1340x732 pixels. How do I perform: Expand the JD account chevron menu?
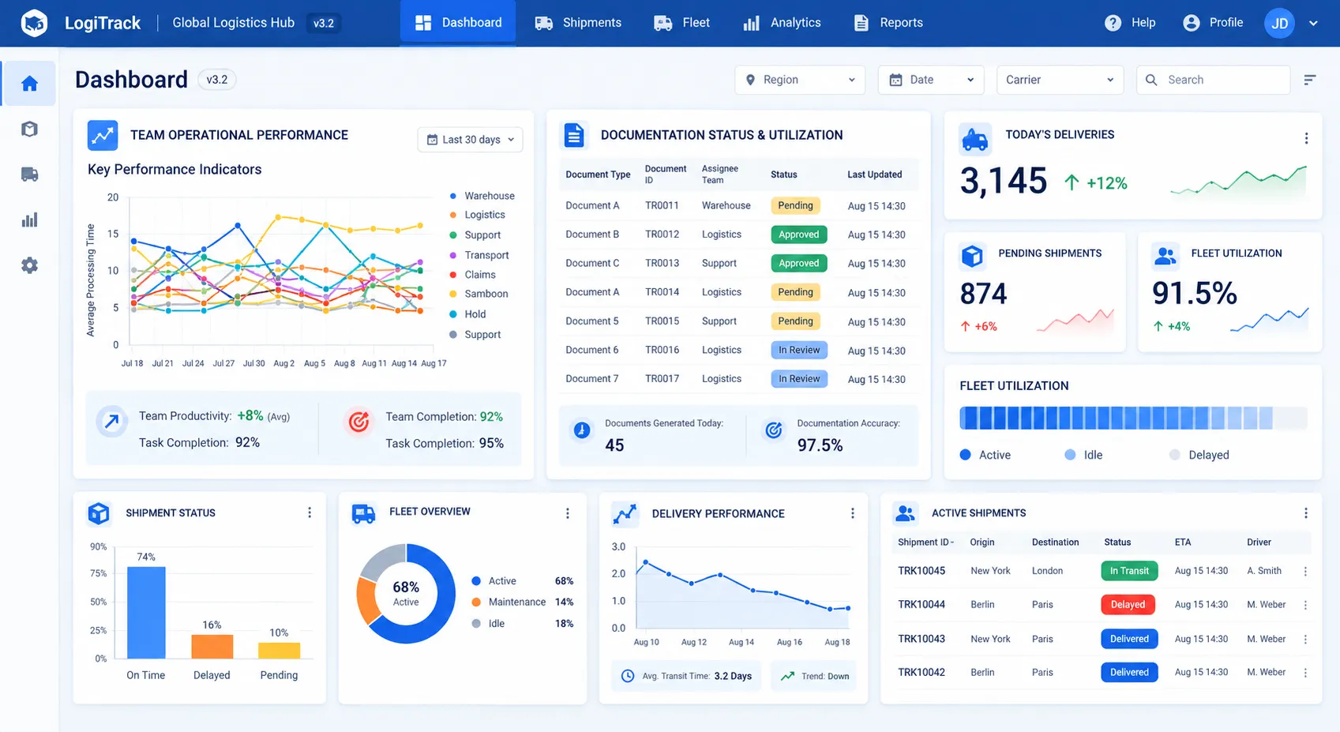coord(1313,23)
